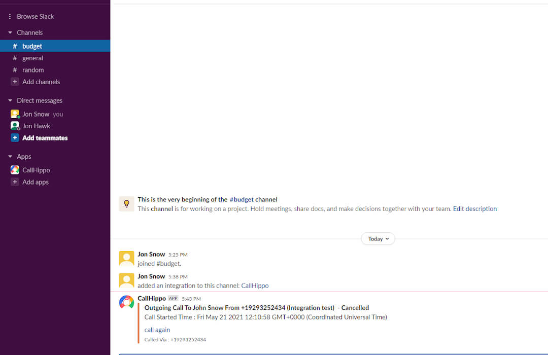This screenshot has height=355, width=548.
Task: Click CallHippo sender name in message
Action: click(152, 298)
